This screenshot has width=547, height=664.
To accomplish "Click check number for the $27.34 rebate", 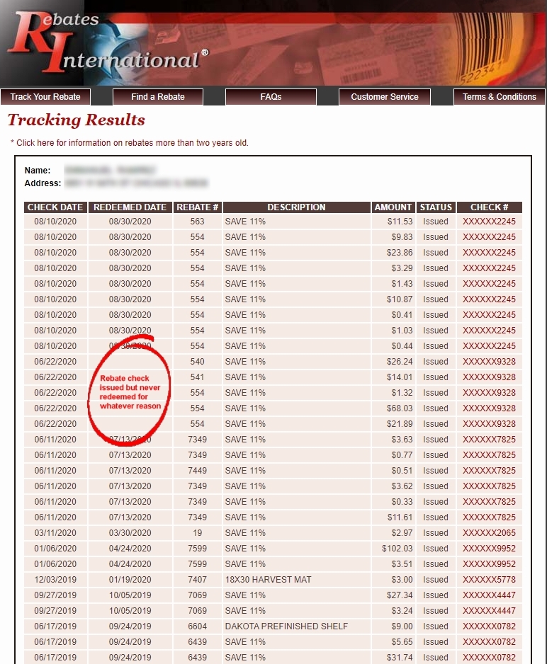I will click(489, 595).
